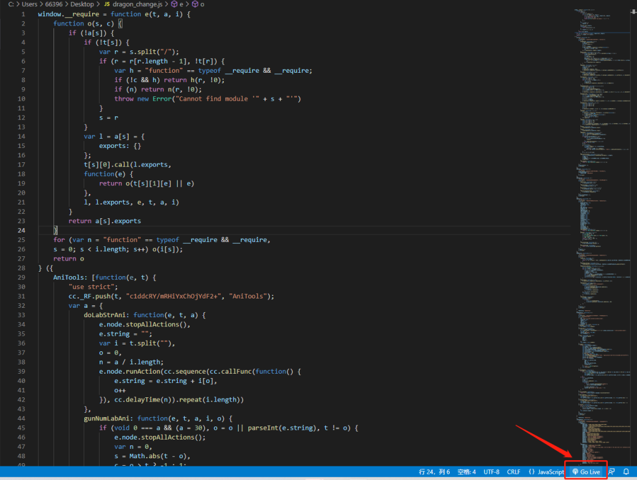Open notifications bell in status bar
This screenshot has width=637, height=480.
pyautogui.click(x=626, y=471)
